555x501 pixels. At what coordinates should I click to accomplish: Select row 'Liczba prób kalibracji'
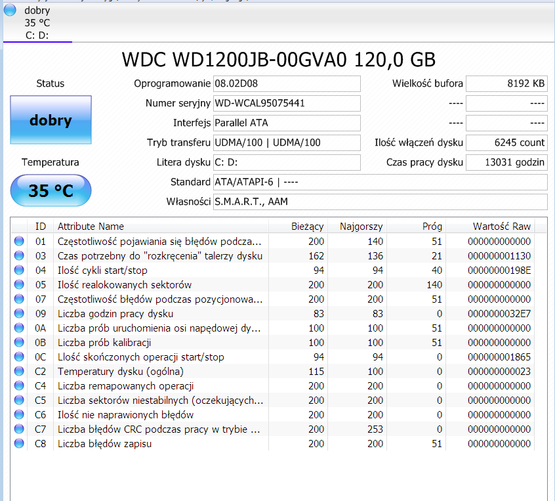[273, 342]
